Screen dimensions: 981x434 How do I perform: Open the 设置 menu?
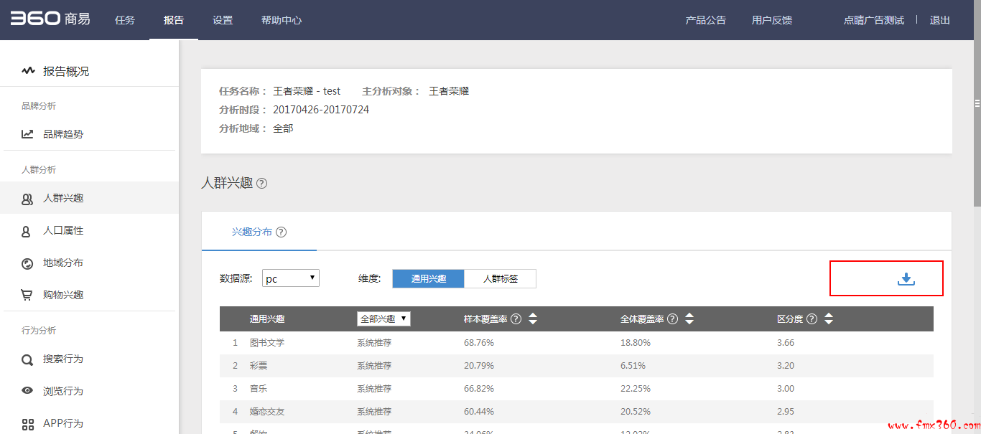(x=223, y=20)
